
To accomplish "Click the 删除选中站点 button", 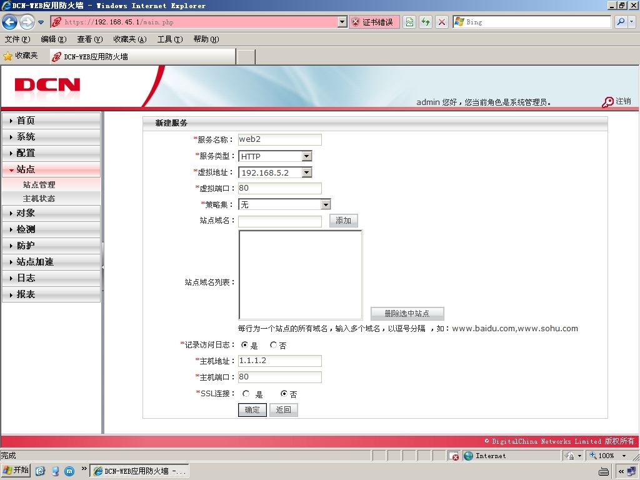I will 407,314.
